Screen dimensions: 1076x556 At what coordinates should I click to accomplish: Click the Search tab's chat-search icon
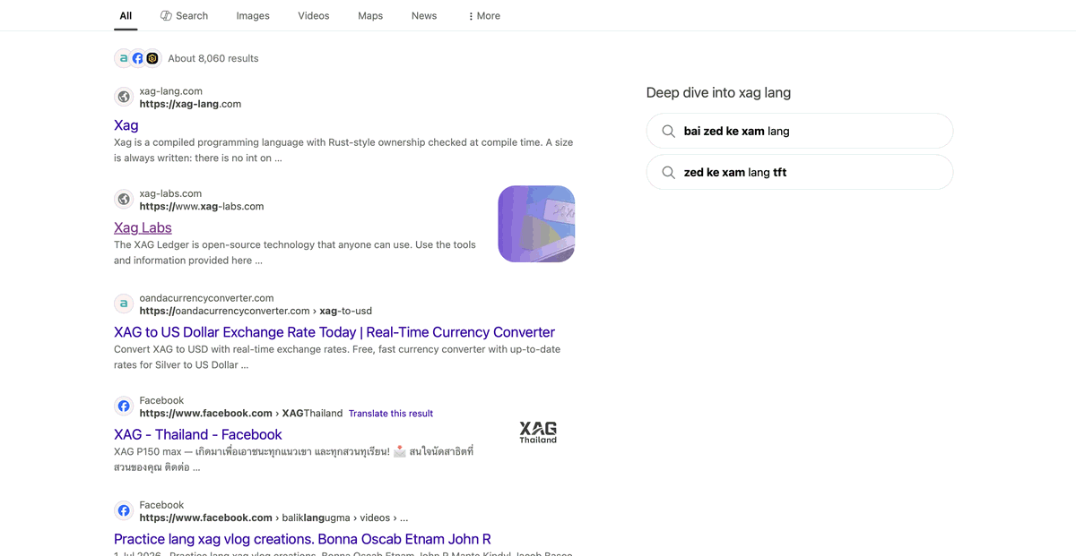pyautogui.click(x=166, y=15)
